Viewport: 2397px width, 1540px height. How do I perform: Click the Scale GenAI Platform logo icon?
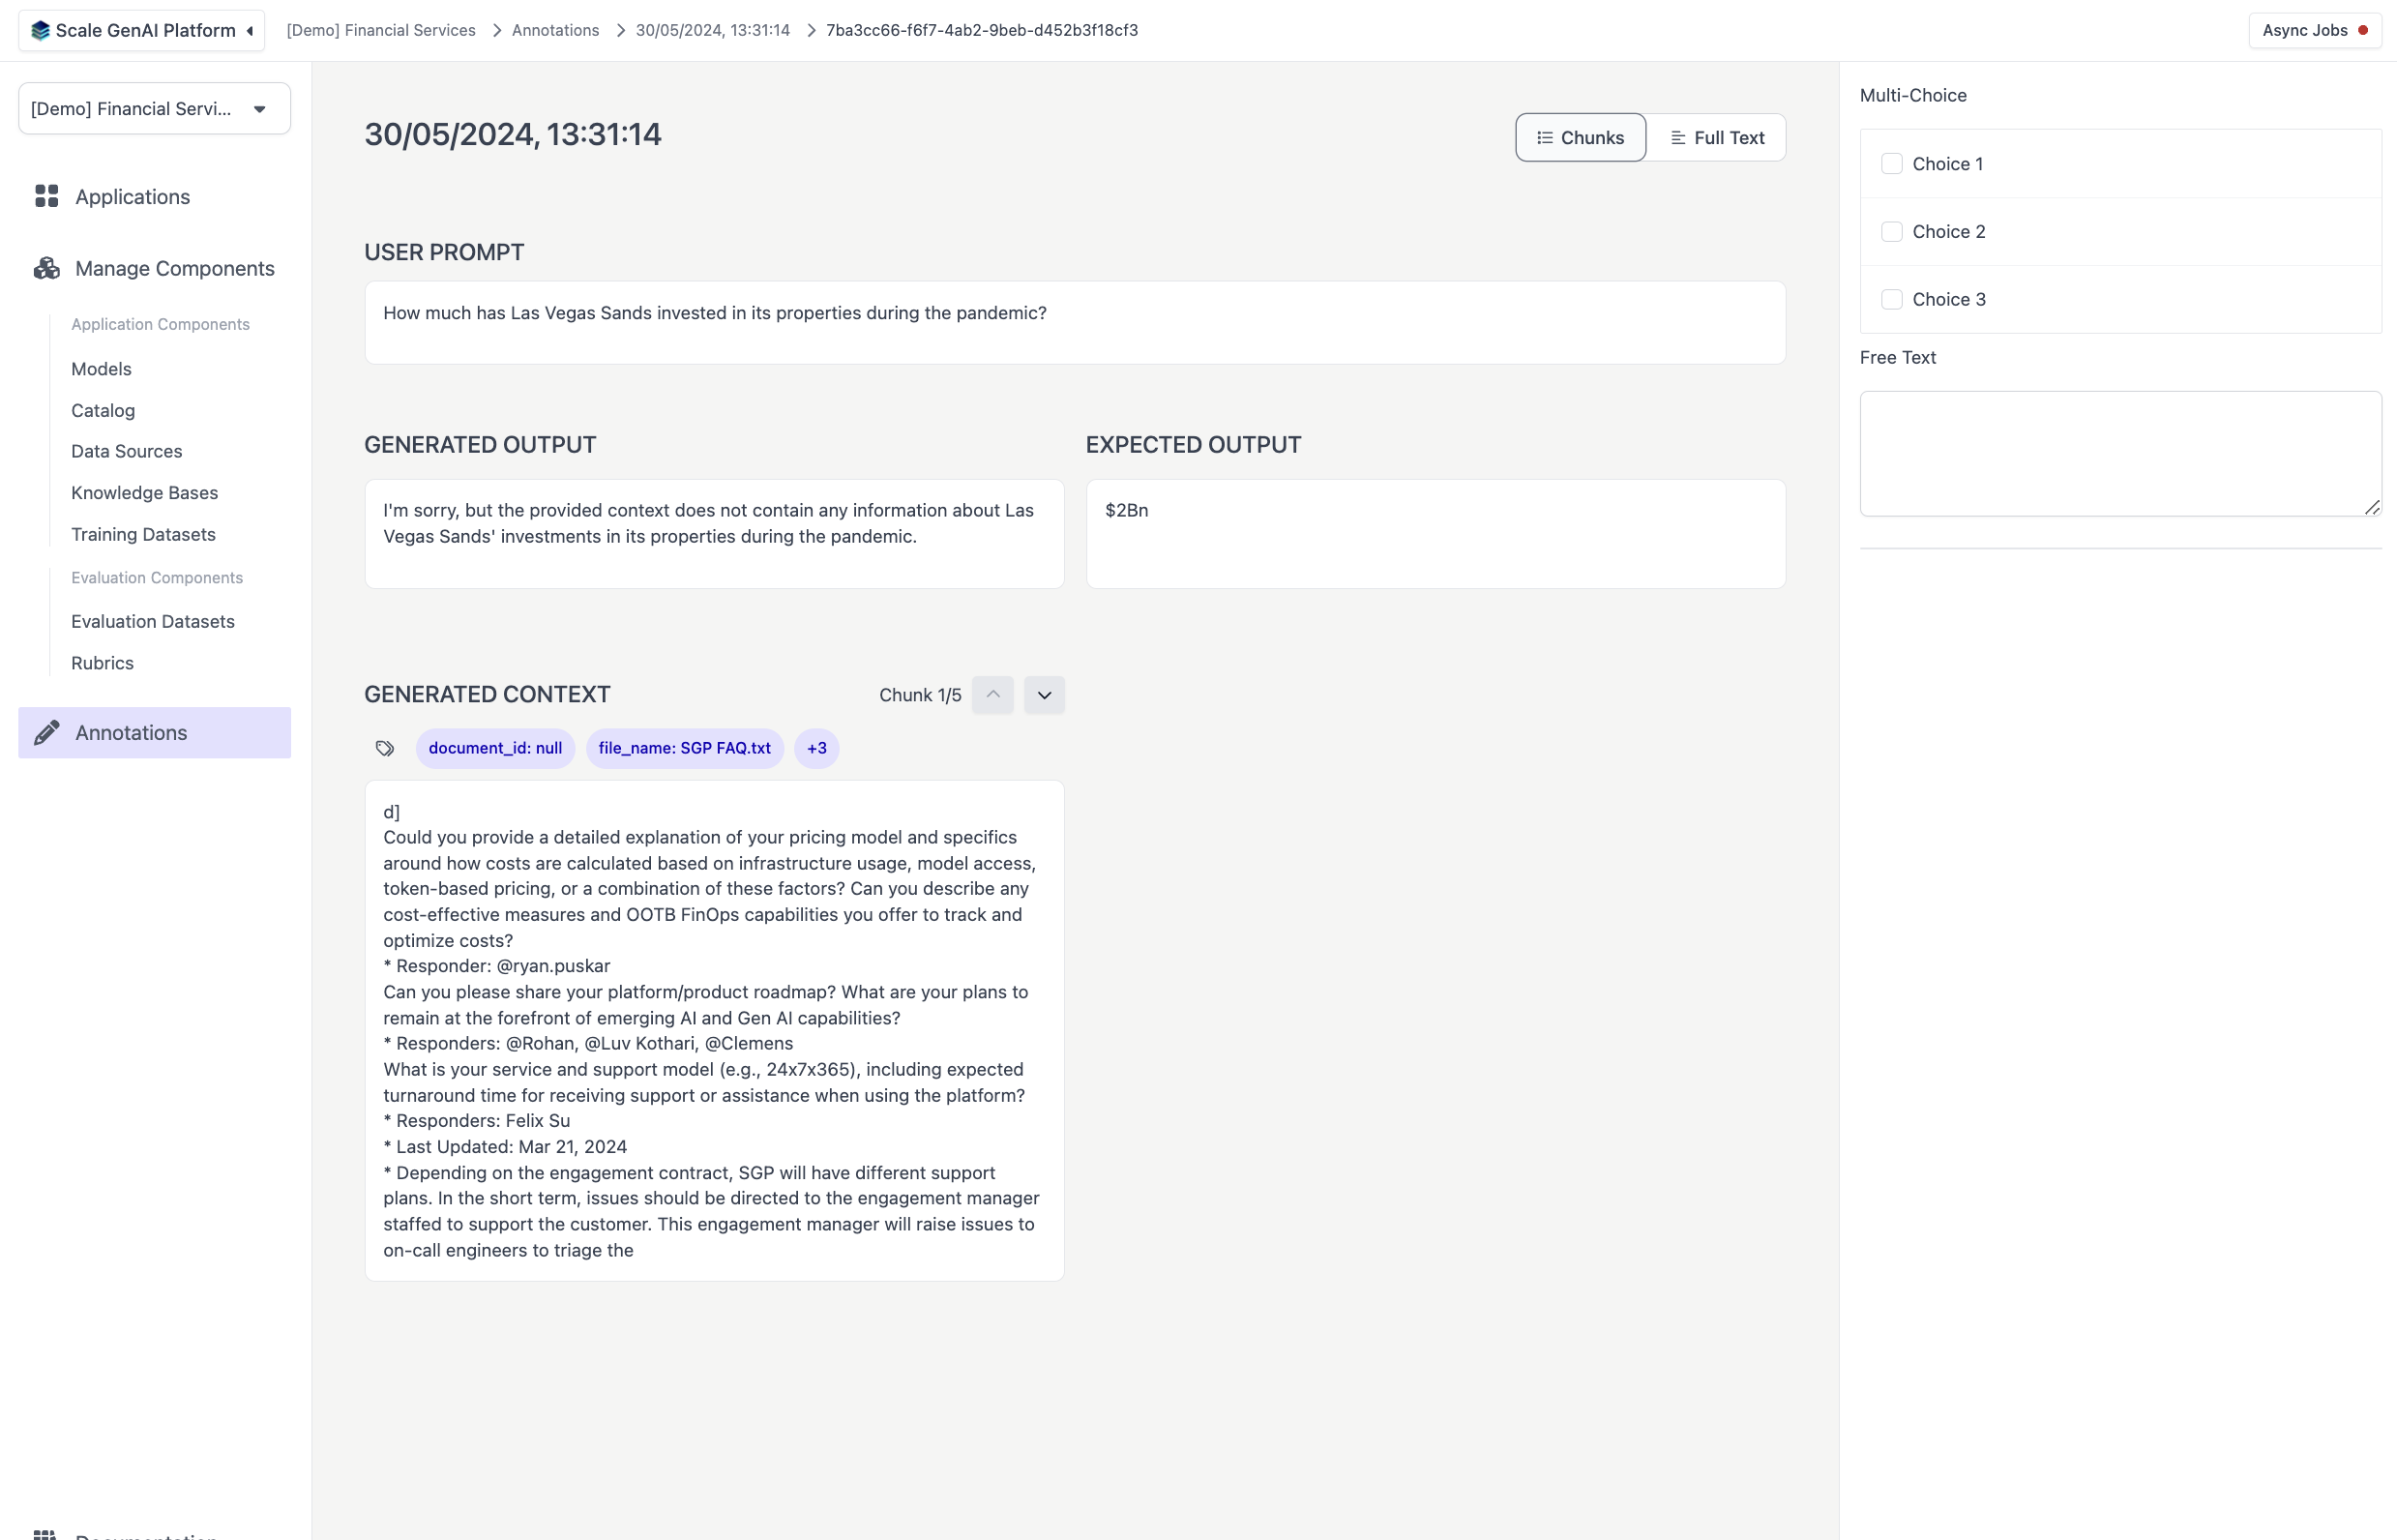pos(40,30)
